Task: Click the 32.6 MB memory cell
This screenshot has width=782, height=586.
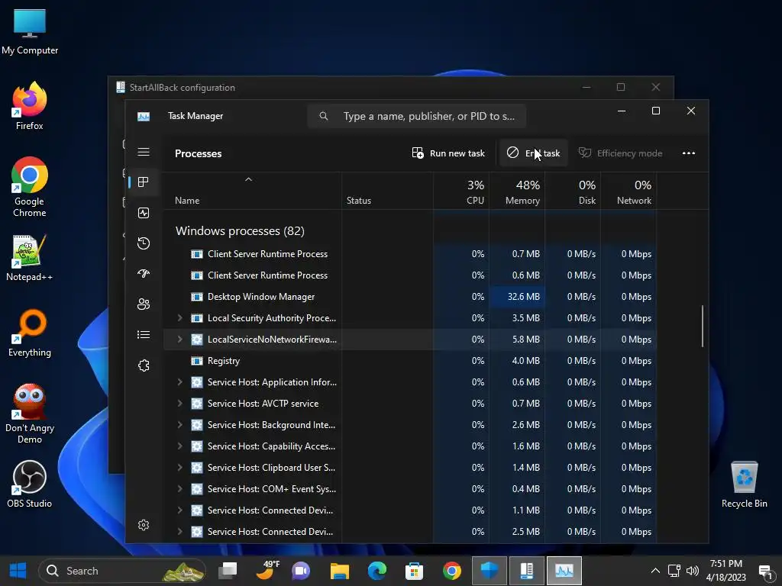Action: pyautogui.click(x=517, y=297)
